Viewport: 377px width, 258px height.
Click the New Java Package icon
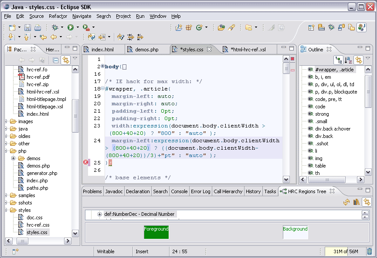[x=189, y=27]
